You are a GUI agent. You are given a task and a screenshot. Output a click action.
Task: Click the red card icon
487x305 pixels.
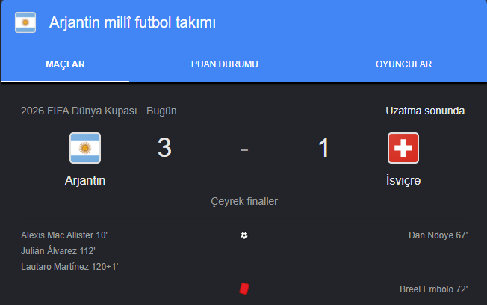tap(244, 289)
